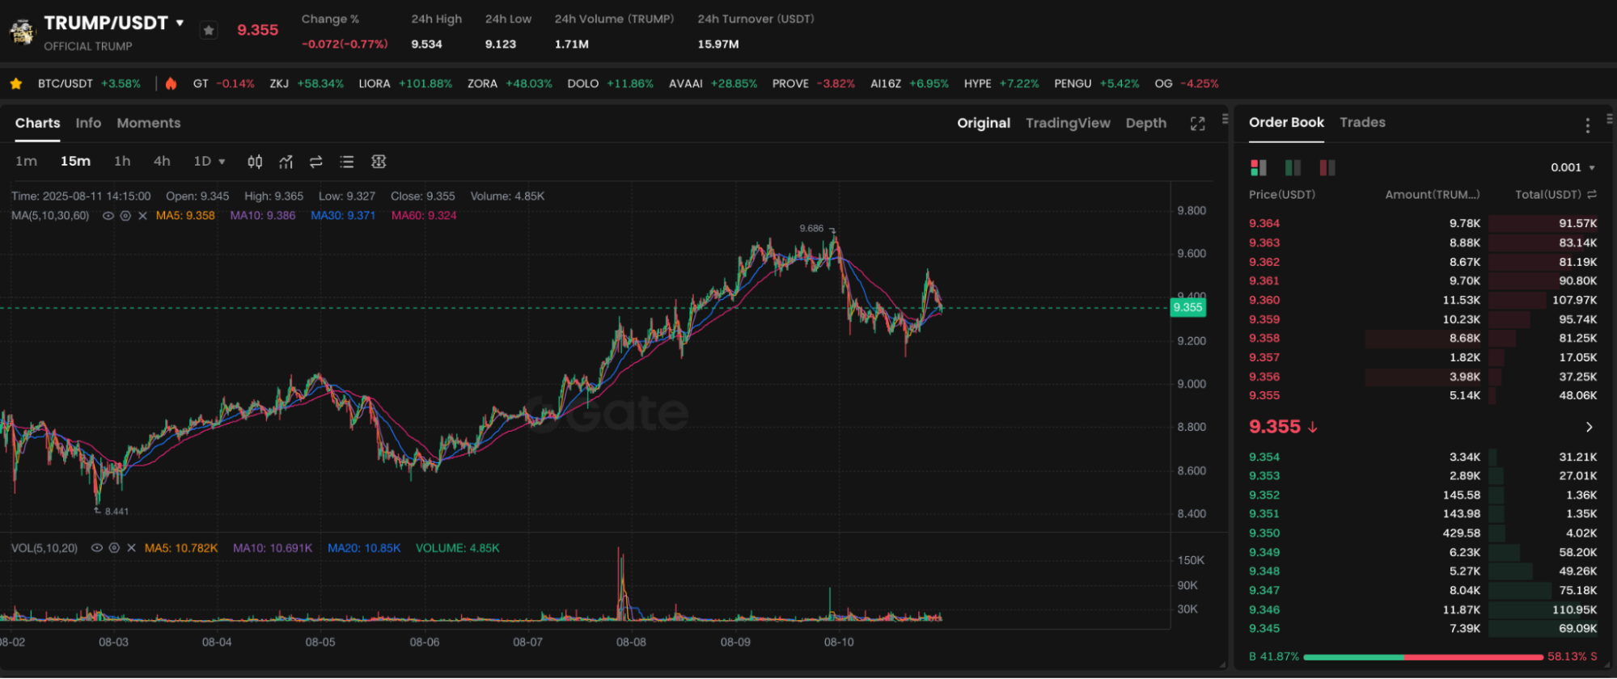
Task: Open the 1D timeframe dropdown
Action: tap(210, 161)
